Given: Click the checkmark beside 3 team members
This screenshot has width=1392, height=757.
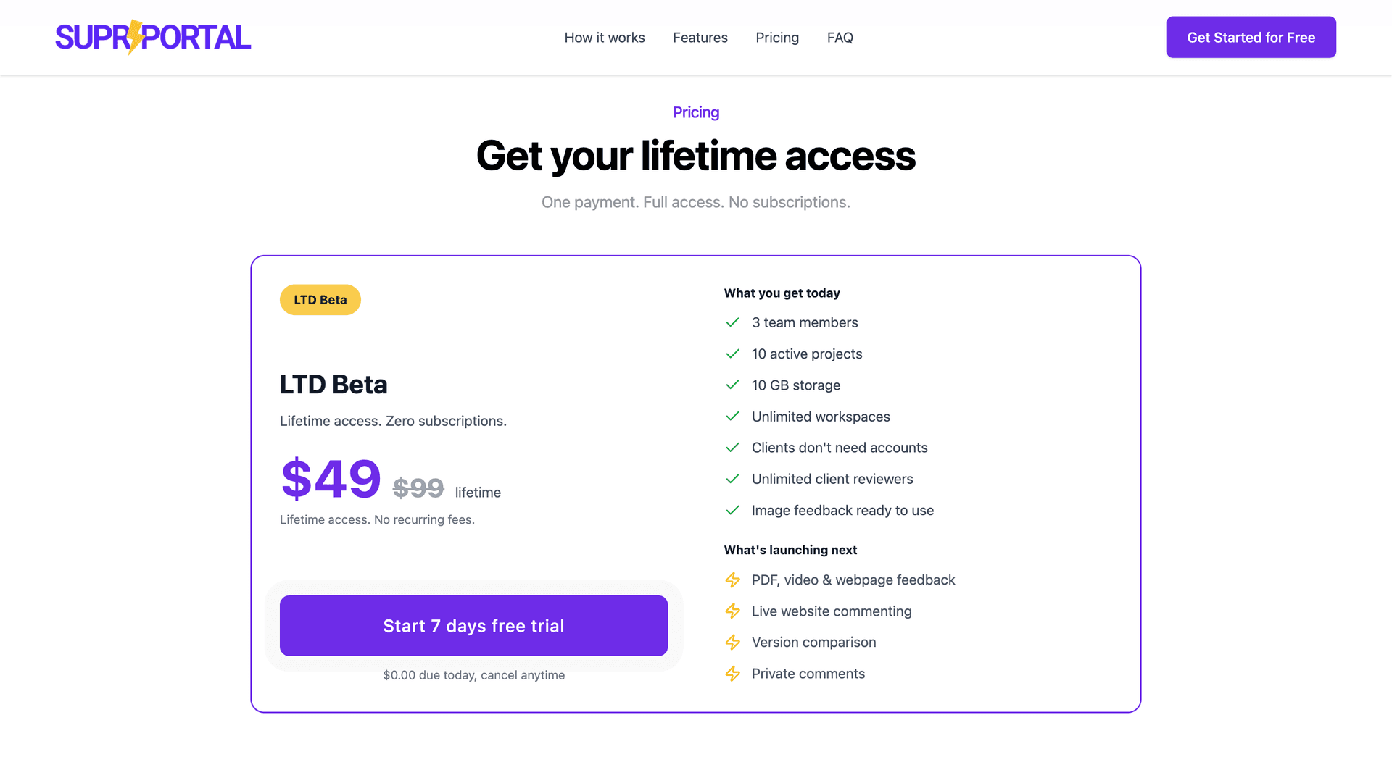Looking at the screenshot, I should tap(732, 322).
